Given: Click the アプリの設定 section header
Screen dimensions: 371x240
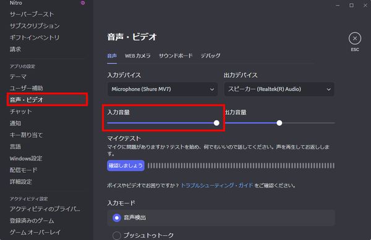Looking at the screenshot, I should (22, 66).
